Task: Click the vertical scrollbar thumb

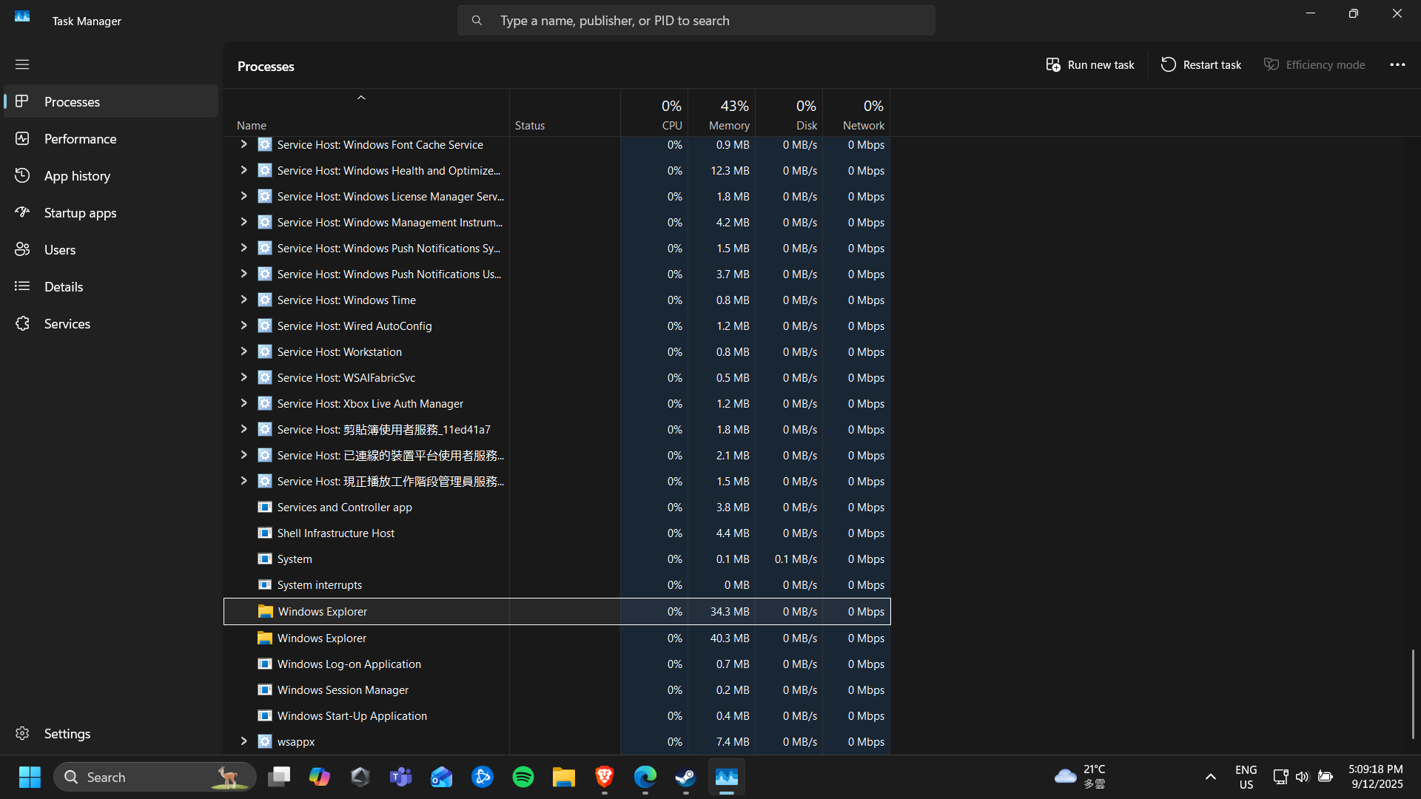Action: tap(1412, 694)
